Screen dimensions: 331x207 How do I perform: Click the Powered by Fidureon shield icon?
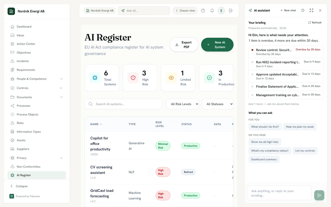pyautogui.click(x=12, y=196)
